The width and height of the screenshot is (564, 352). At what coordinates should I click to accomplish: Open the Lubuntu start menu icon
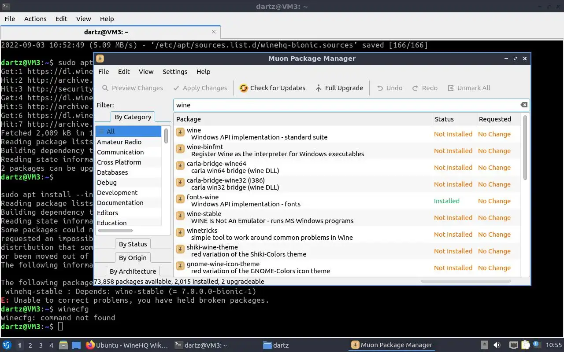point(7,345)
